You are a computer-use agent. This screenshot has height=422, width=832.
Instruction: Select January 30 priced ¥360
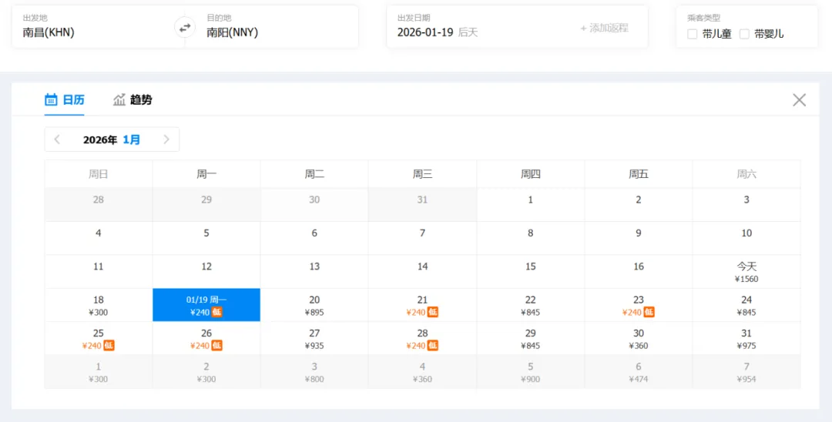639,339
